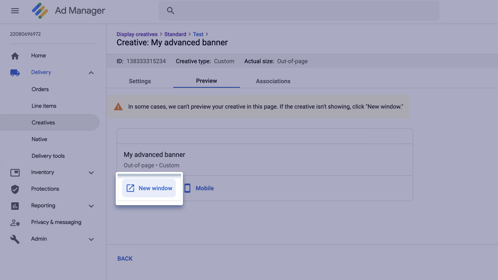The height and width of the screenshot is (280, 498).
Task: Switch to the Settings tab
Action: 140,81
